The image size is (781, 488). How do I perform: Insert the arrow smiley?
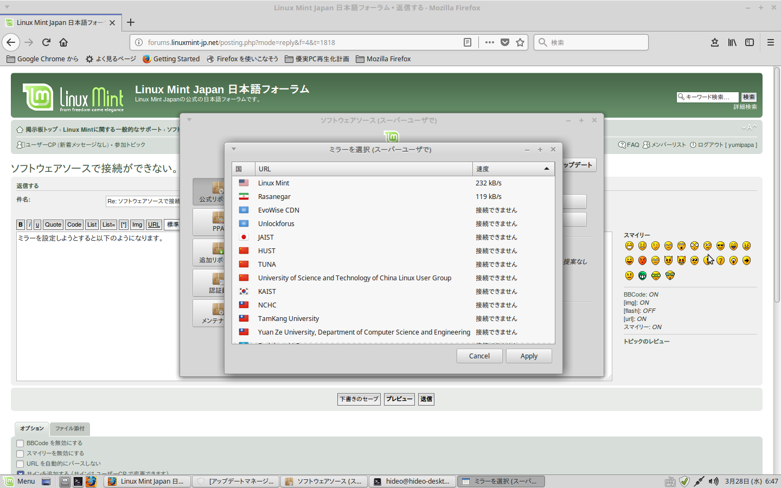click(x=746, y=261)
